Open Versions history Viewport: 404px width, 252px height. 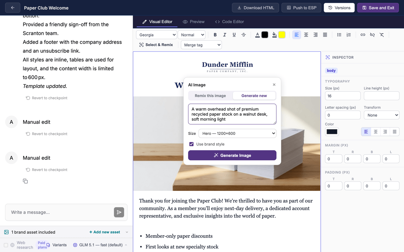pos(339,8)
